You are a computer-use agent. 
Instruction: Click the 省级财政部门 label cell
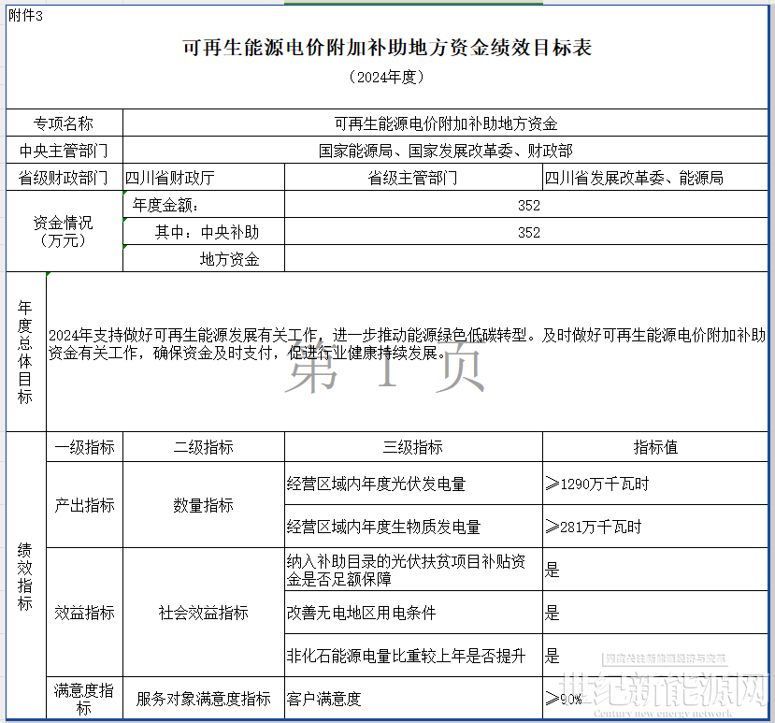65,177
